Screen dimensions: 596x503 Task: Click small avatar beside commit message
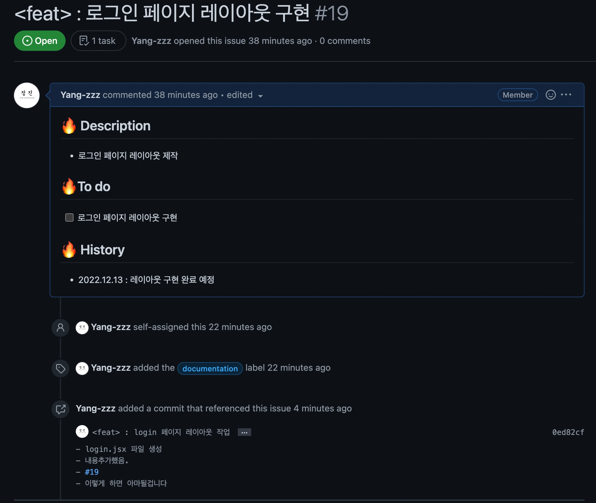(x=82, y=432)
